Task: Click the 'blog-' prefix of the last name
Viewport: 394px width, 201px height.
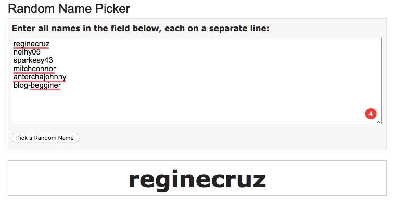Action: (22, 85)
